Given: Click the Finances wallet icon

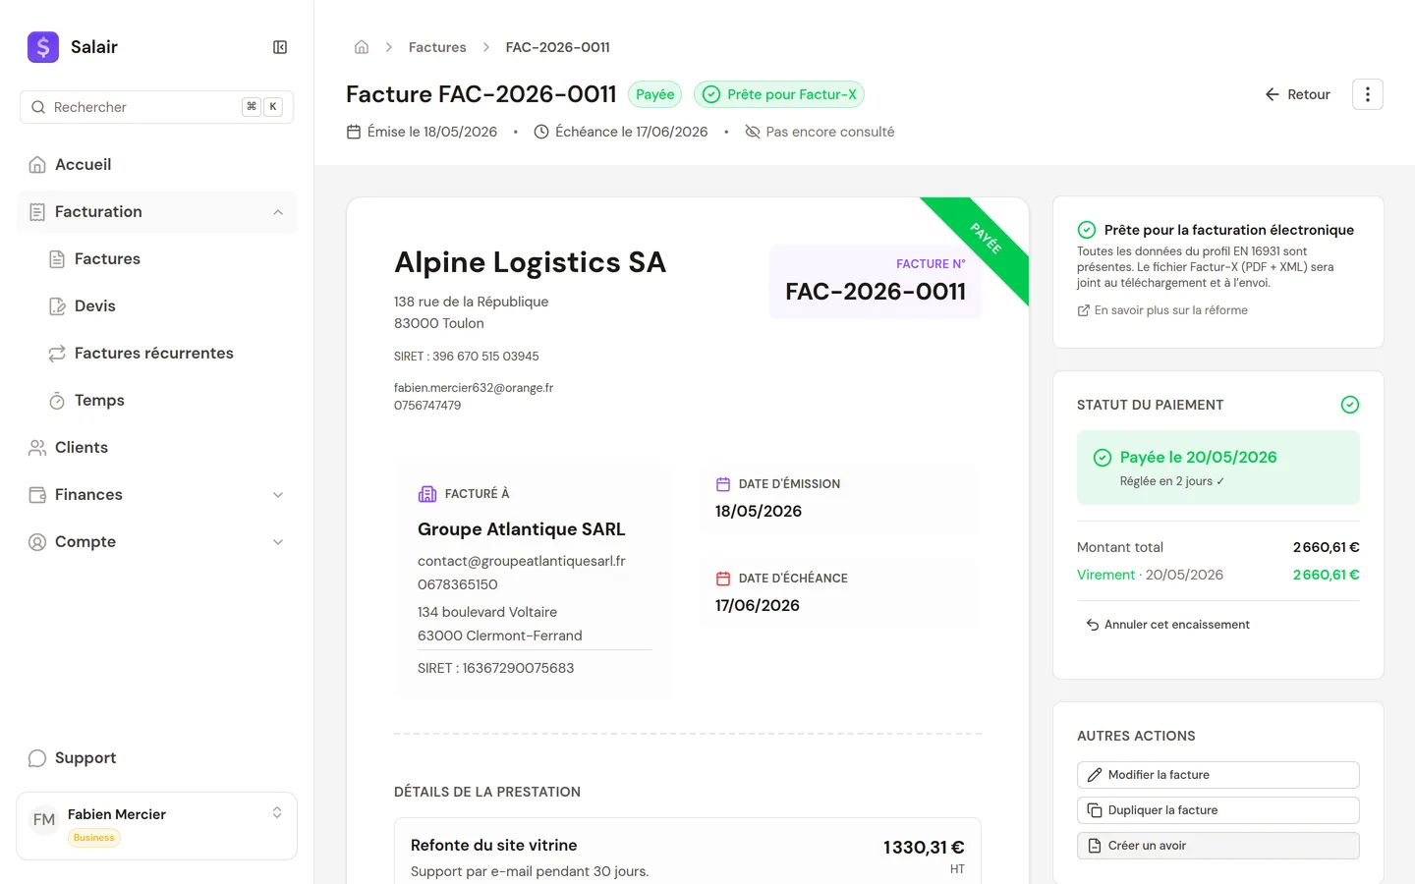Looking at the screenshot, I should click(x=37, y=495).
